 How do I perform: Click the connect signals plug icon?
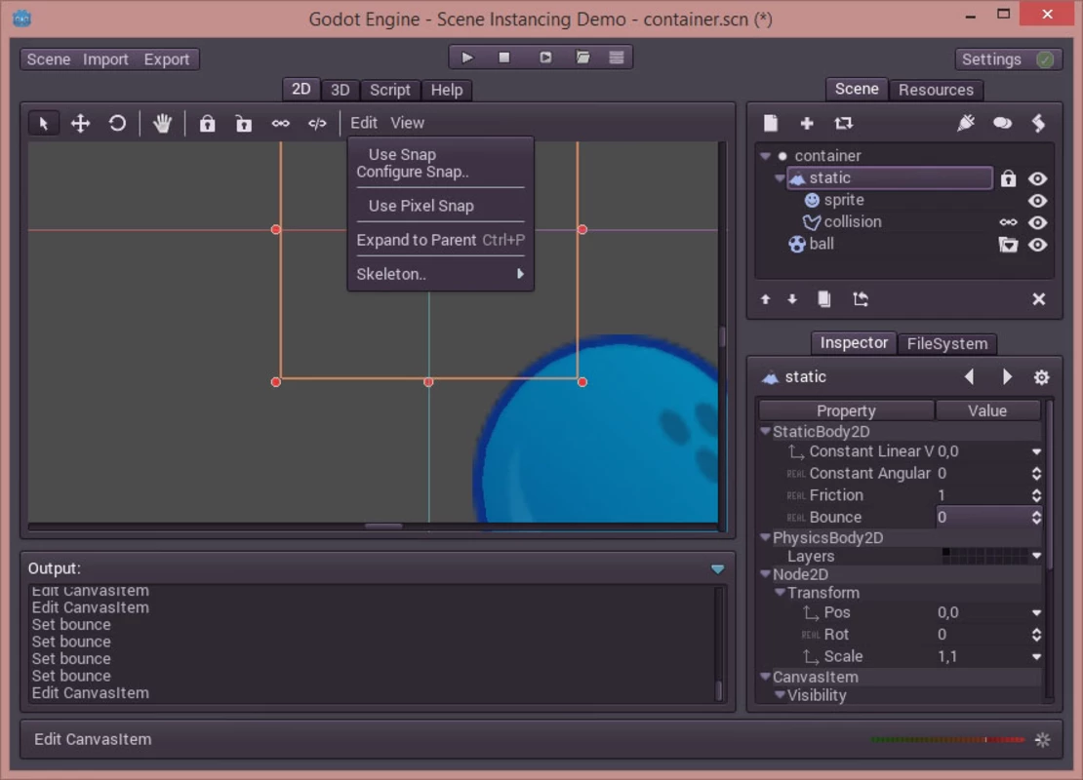tap(966, 123)
